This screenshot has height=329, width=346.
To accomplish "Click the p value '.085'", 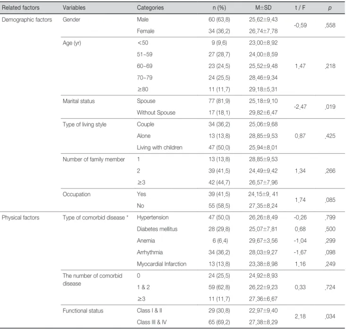I will click(330, 200).
